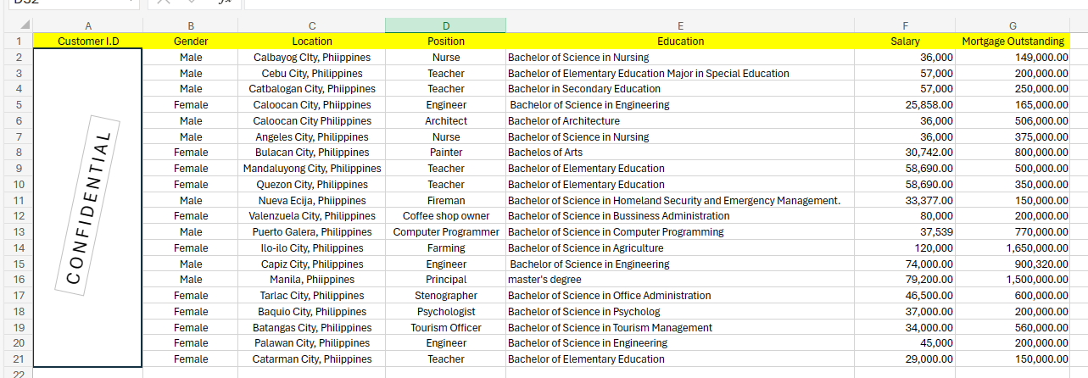Click the Education header cell

(x=679, y=41)
